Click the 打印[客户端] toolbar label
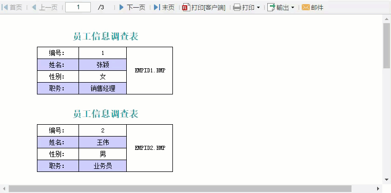 click(208, 8)
